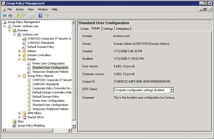Open the Help toolbar icon

41,16
